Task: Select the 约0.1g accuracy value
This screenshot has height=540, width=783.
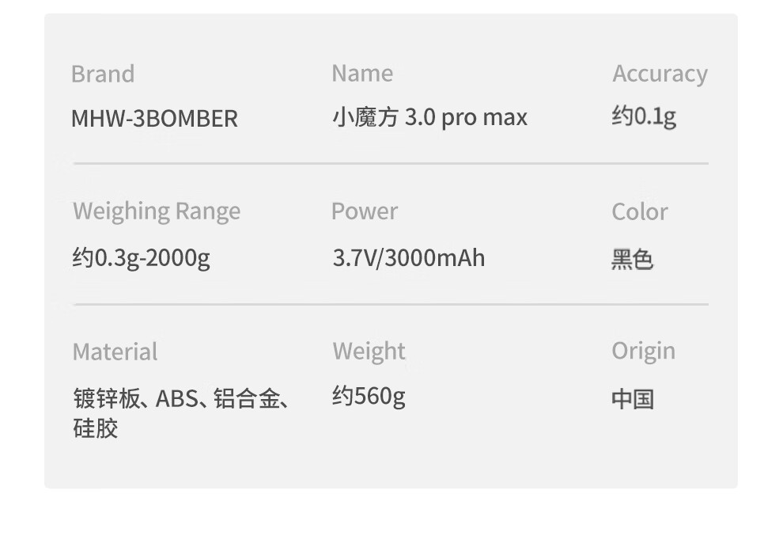Action: click(644, 117)
